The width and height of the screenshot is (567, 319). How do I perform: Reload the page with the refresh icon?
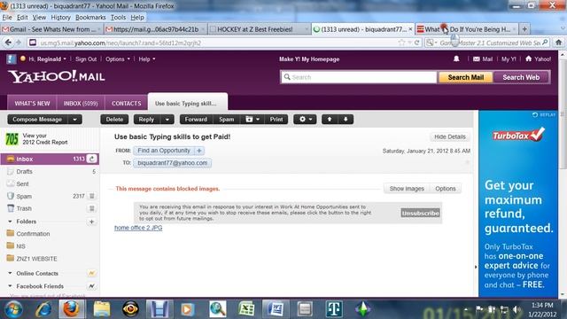[x=416, y=43]
